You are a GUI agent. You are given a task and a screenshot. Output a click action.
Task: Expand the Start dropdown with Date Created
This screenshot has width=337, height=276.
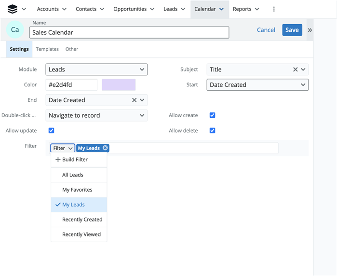[257, 85]
